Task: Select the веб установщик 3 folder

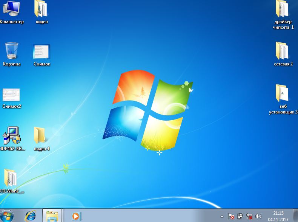Action: point(283,93)
